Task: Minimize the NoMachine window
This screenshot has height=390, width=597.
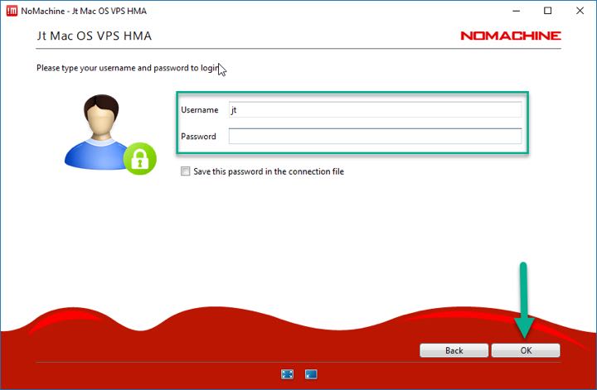Action: point(517,11)
